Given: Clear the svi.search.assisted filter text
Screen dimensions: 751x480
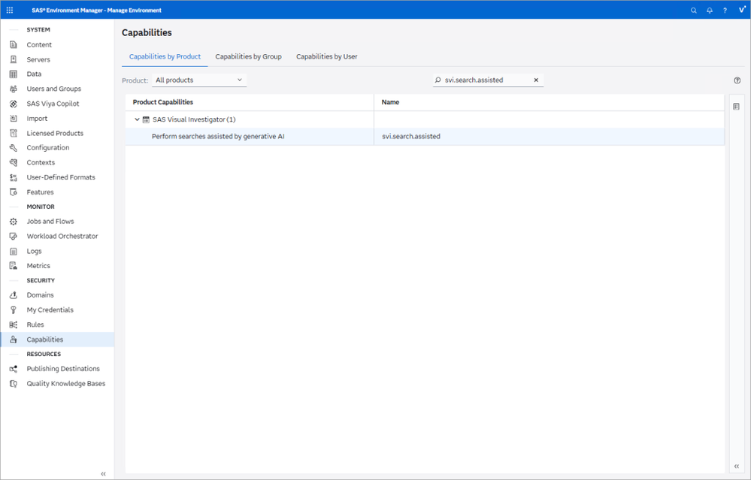Looking at the screenshot, I should 536,80.
